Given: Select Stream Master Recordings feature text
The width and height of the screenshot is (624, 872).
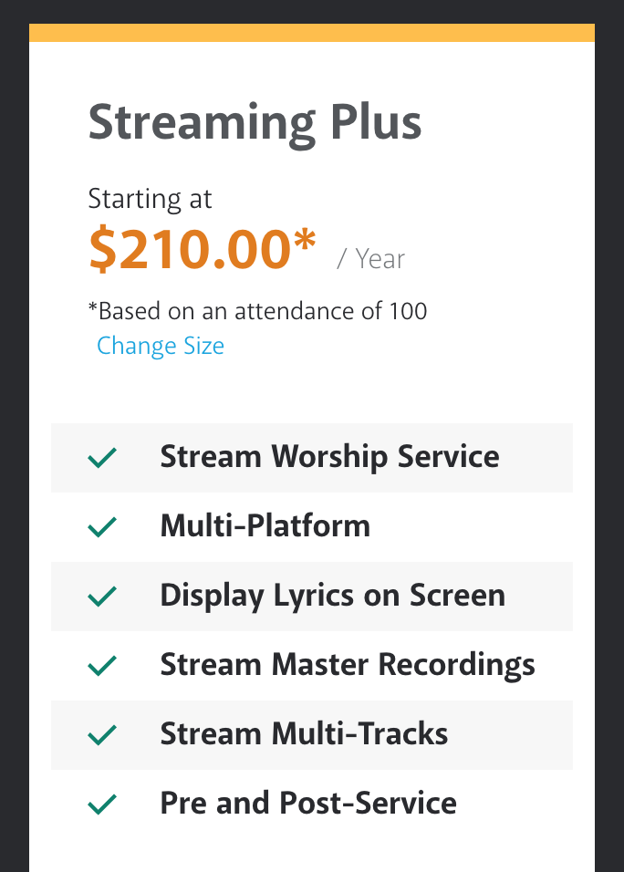Looking at the screenshot, I should 348,666.
